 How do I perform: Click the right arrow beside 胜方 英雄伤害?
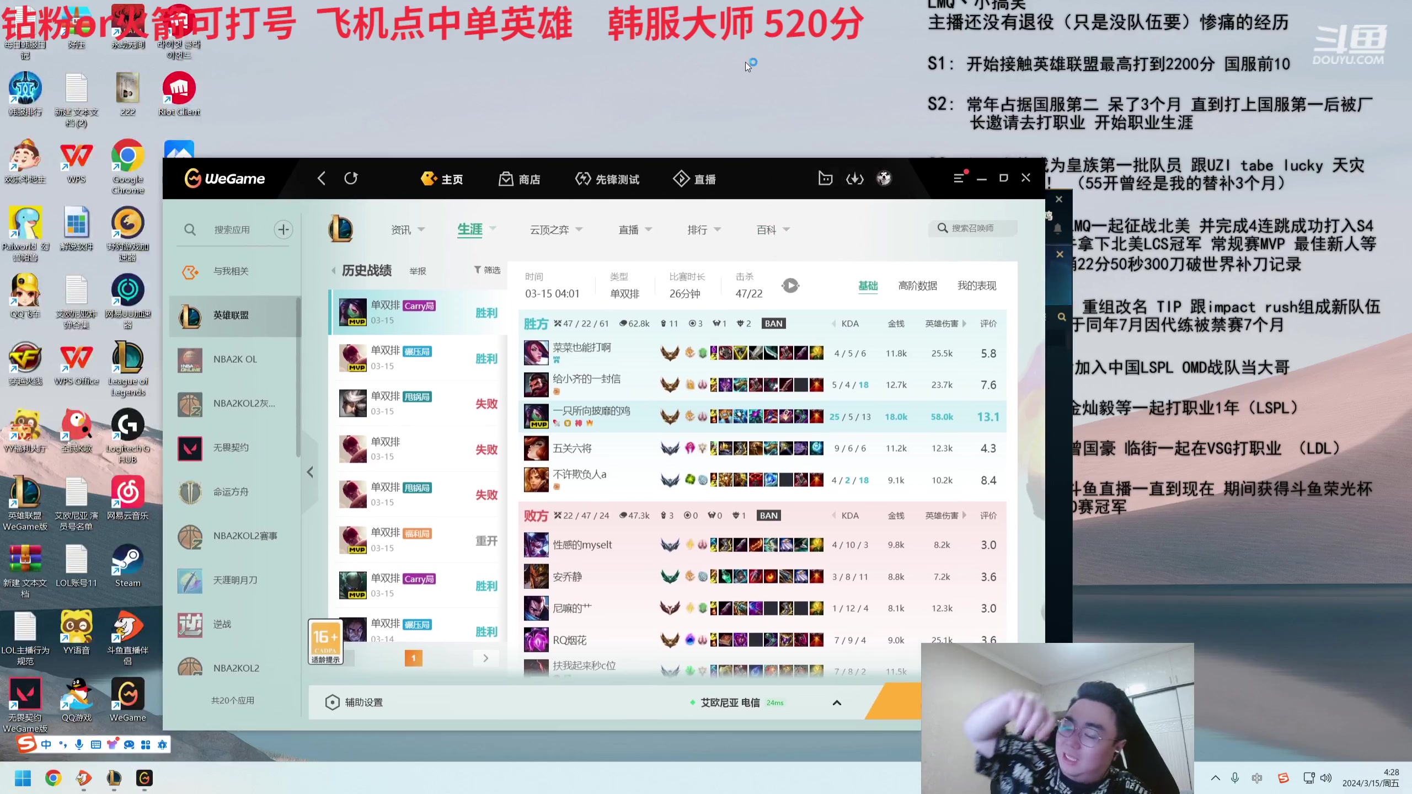[965, 324]
